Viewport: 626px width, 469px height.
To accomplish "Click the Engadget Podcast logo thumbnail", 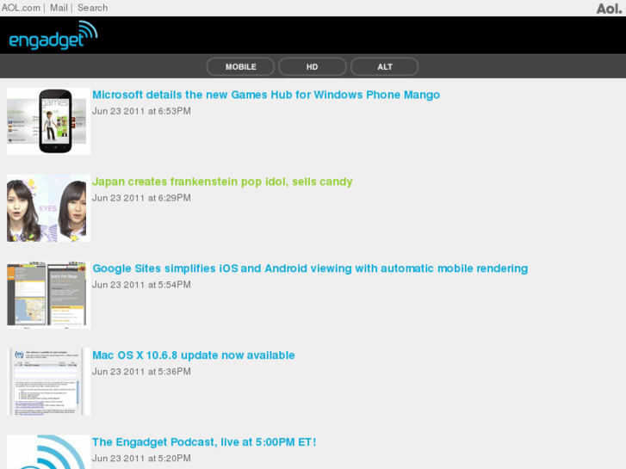I will [49, 452].
